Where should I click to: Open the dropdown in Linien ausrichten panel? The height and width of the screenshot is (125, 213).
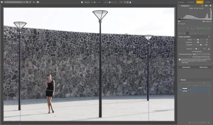click(201, 54)
